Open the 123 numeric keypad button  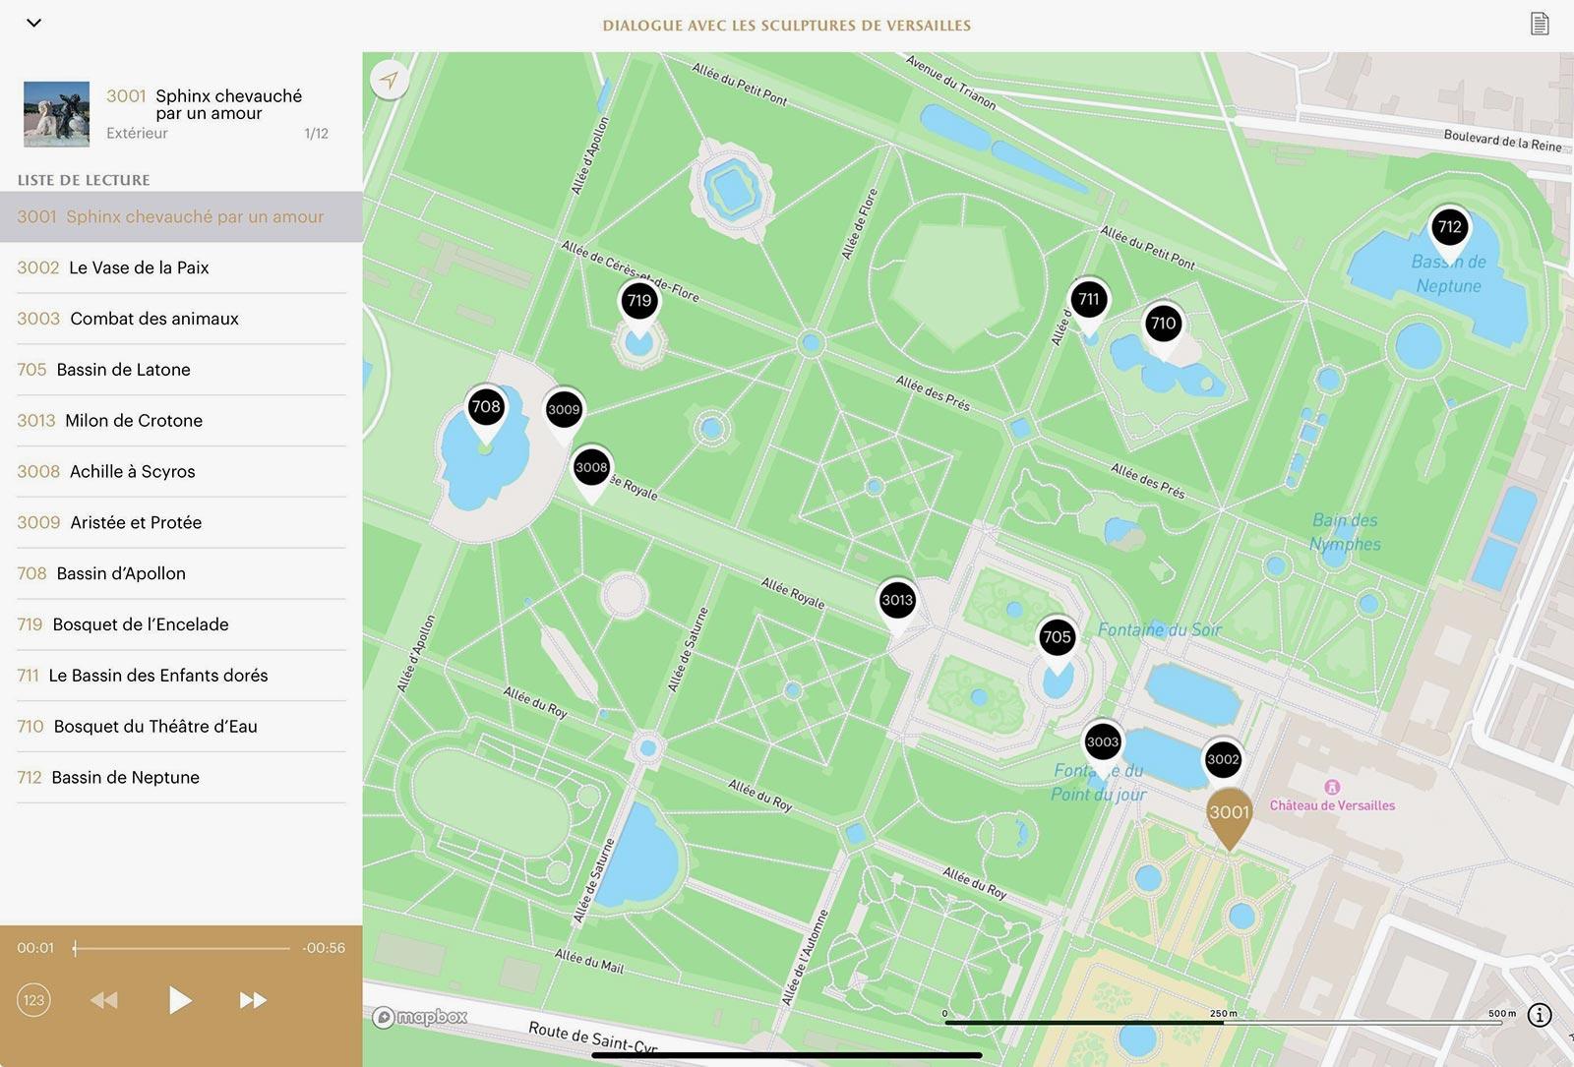[x=33, y=1000]
